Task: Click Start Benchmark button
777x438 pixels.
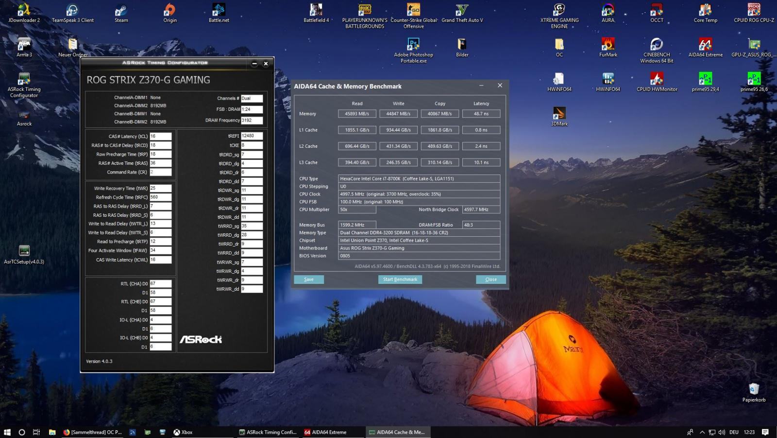Action: click(400, 280)
